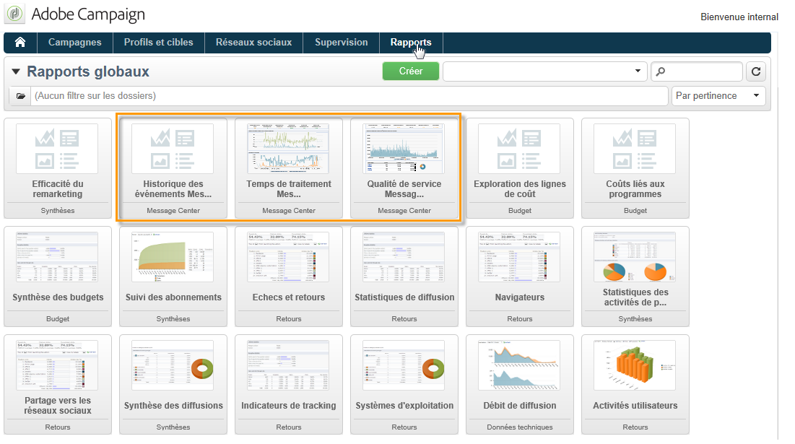The image size is (795, 444).
Task: Click the search magnifier icon
Action: [661, 72]
